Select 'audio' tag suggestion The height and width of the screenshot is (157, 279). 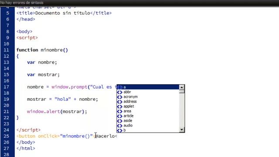[x=148, y=126]
